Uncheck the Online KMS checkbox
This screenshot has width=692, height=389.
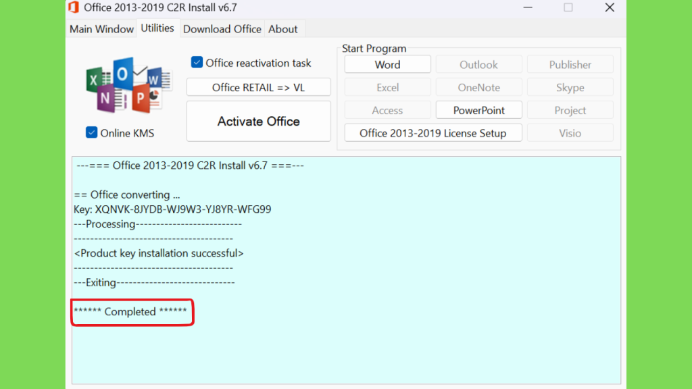point(91,132)
